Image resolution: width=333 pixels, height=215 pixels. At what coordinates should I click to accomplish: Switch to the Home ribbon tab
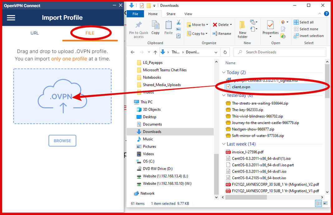click(153, 14)
